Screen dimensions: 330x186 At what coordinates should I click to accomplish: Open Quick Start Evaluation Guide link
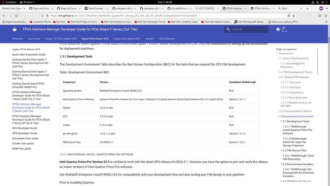(x=29, y=55)
